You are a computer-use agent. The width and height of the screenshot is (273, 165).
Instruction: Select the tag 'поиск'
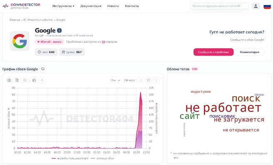246,99
